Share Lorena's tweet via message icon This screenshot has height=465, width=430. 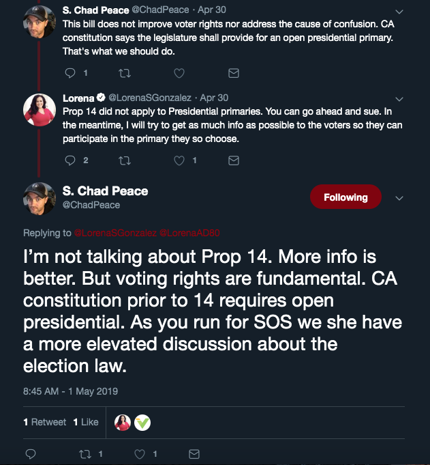(233, 160)
